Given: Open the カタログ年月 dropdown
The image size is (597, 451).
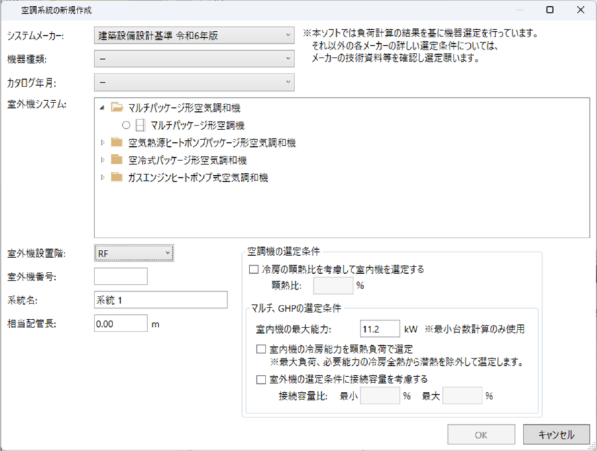Looking at the screenshot, I should coord(194,83).
